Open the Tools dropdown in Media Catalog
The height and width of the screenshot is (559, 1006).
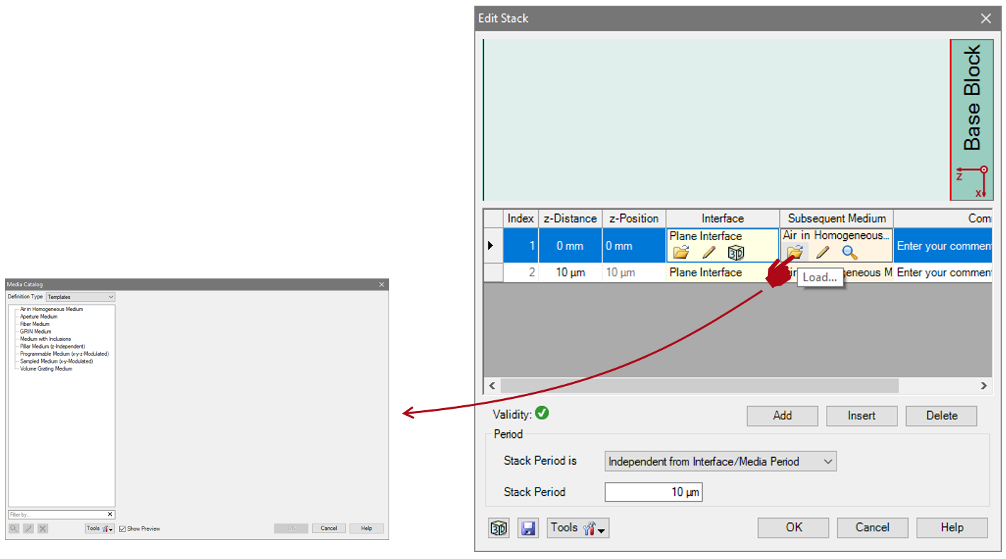[99, 529]
